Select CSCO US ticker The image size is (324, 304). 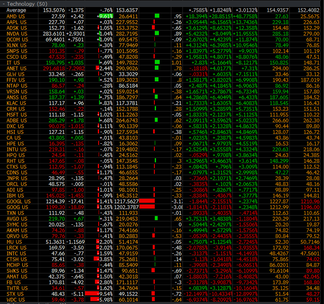[17, 57]
